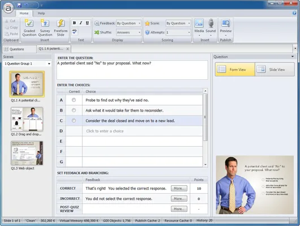This screenshot has width=300, height=226.
Task: Click More for INCORRECT feedback
Action: 179,199
